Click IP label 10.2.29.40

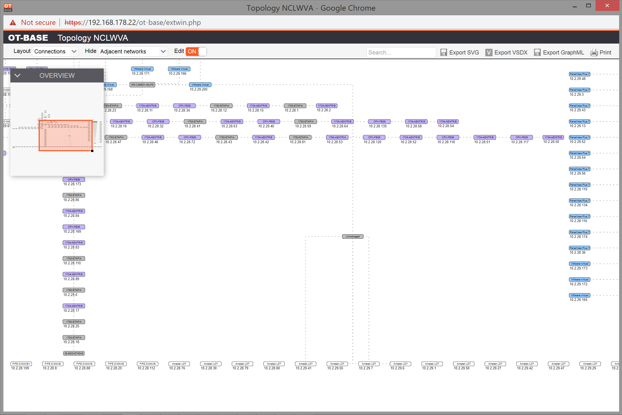coord(266,126)
